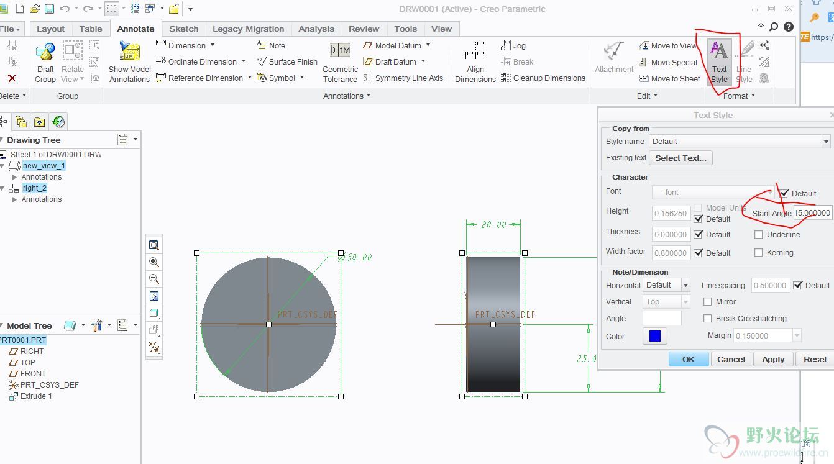Viewport: 834px width, 464px height.
Task: Enable the Mirror checkbox
Action: point(707,301)
